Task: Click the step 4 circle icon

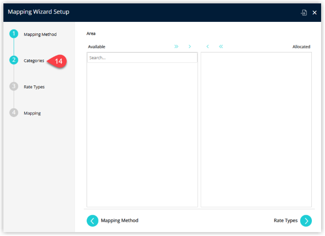Action: pos(14,113)
